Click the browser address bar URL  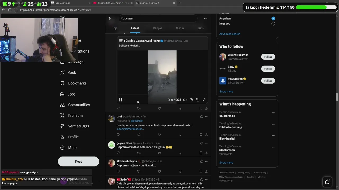[55, 10]
